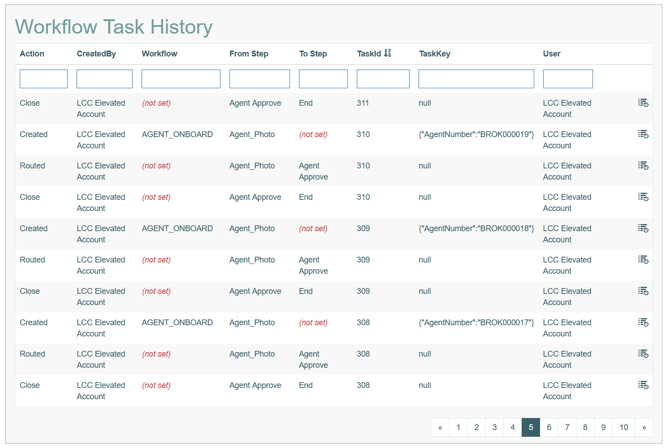Go to pagination page 6
The image size is (670, 448).
(549, 427)
